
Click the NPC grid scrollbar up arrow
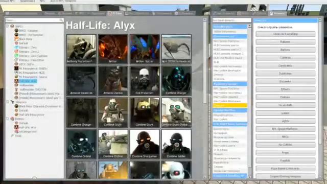(x=205, y=19)
